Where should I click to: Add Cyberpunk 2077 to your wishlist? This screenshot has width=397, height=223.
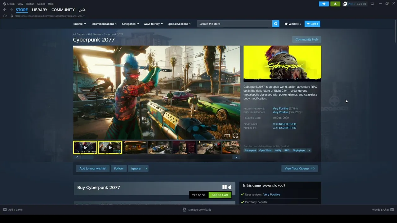[x=93, y=168]
